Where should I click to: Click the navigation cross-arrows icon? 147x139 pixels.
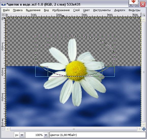(x=144, y=129)
